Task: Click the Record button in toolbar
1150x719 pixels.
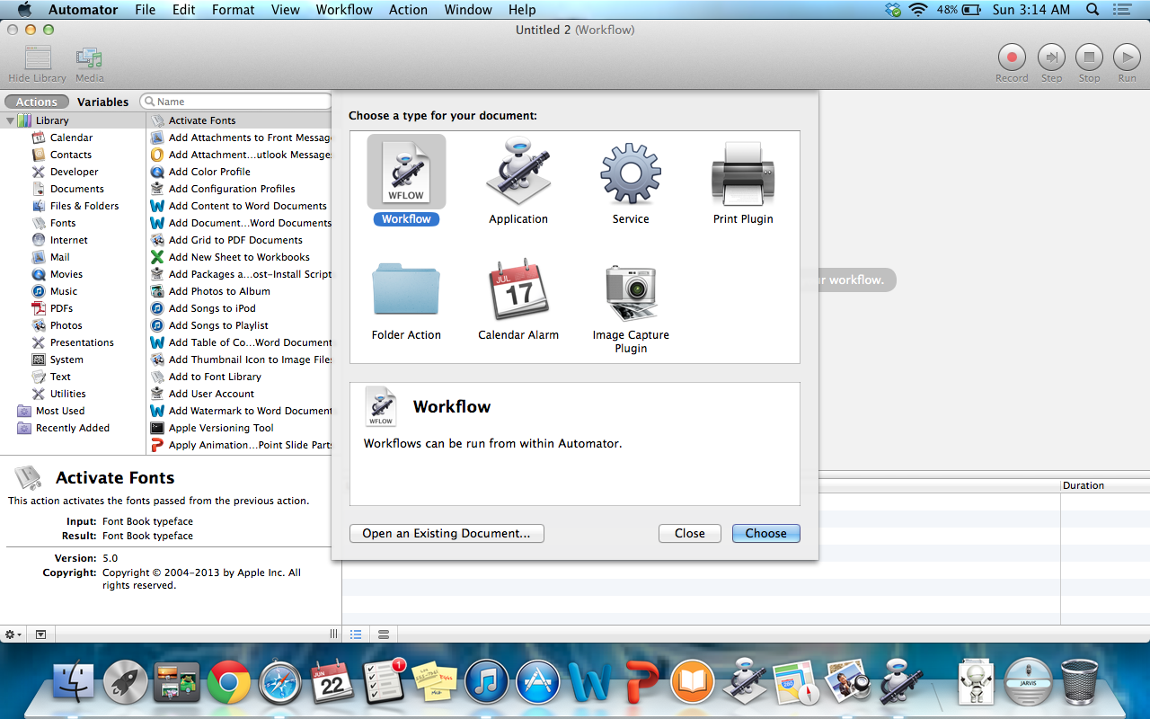Action: tap(1012, 58)
